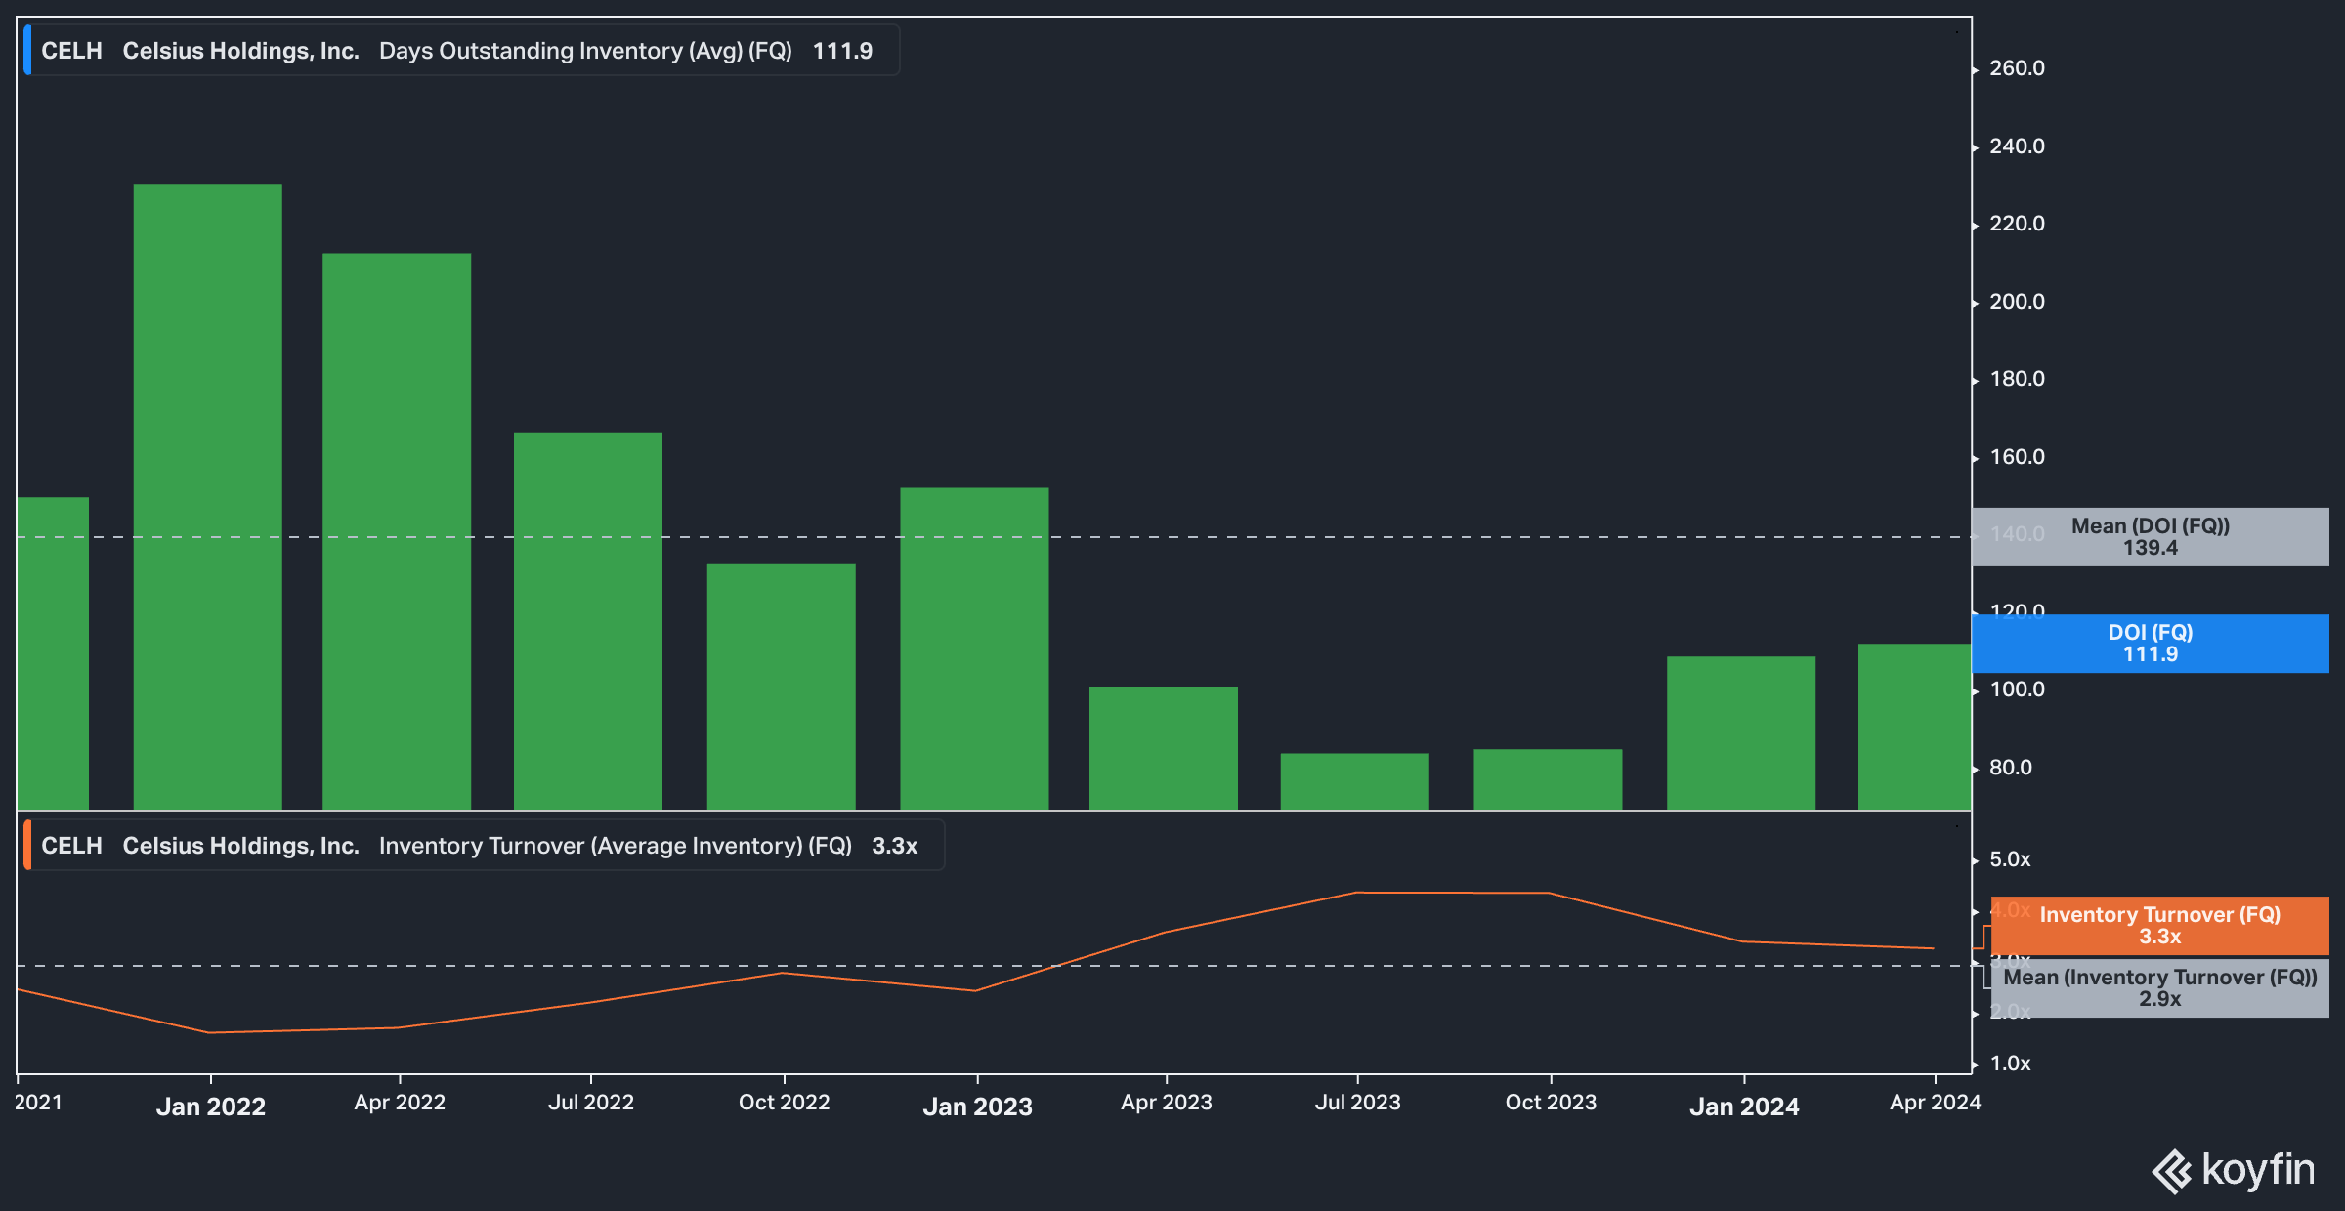2345x1211 pixels.
Task: Click the Apr 2022 x-axis label
Action: [x=400, y=1103]
